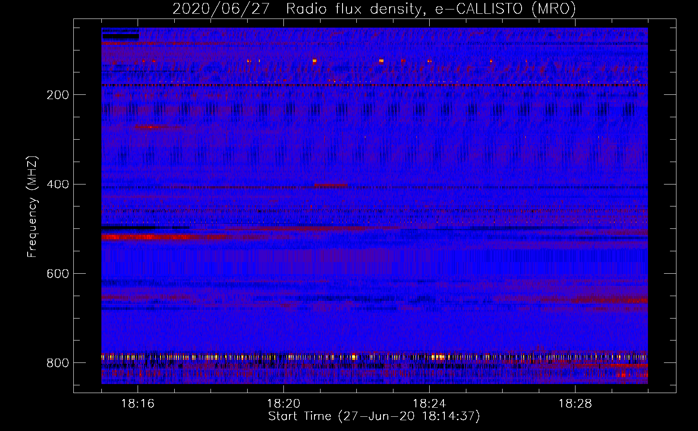Click the '18:16' time axis label
This screenshot has width=698, height=431.
pos(138,404)
